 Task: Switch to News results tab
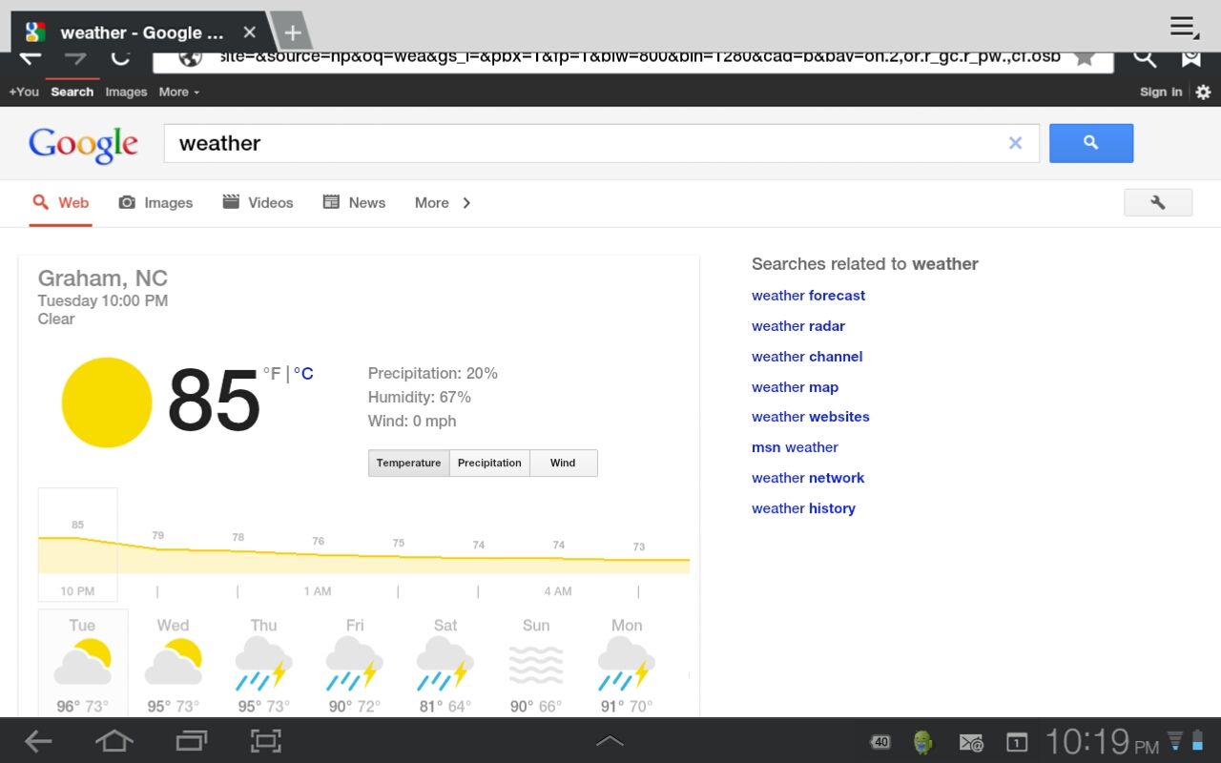(354, 202)
